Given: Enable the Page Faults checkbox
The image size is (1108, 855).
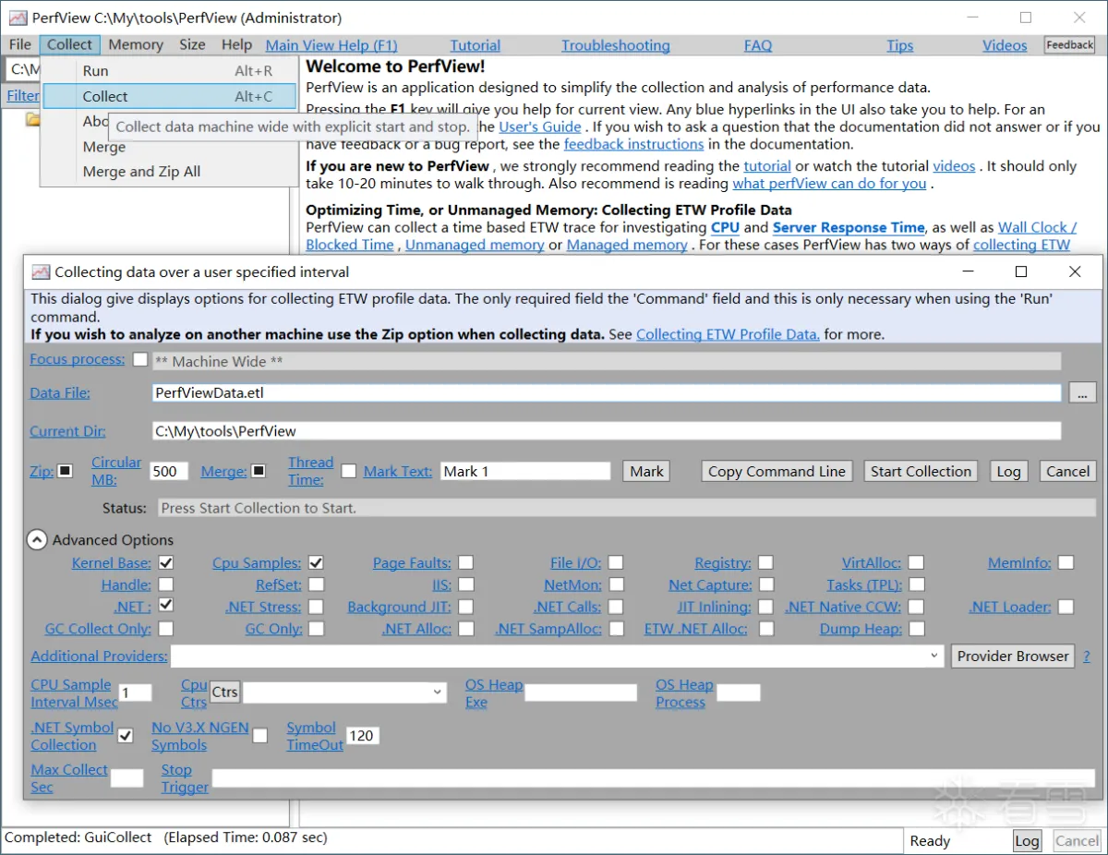Looking at the screenshot, I should click(466, 563).
